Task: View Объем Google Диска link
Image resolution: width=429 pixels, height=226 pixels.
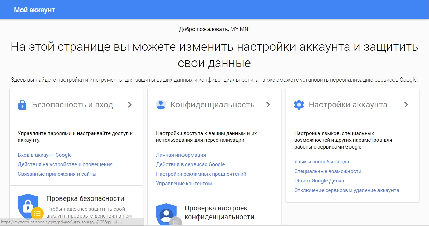Action: click(x=319, y=181)
